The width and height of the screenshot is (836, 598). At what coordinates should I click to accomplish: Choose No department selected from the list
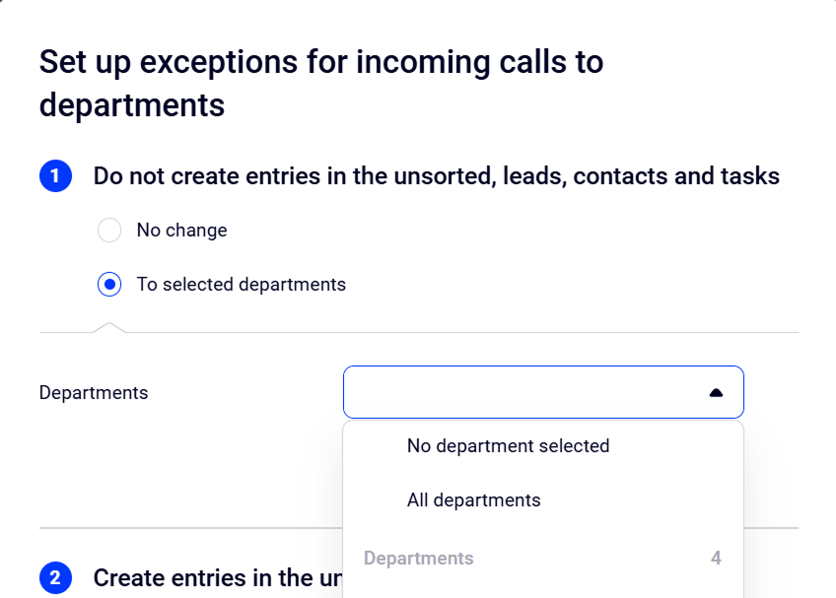(508, 446)
